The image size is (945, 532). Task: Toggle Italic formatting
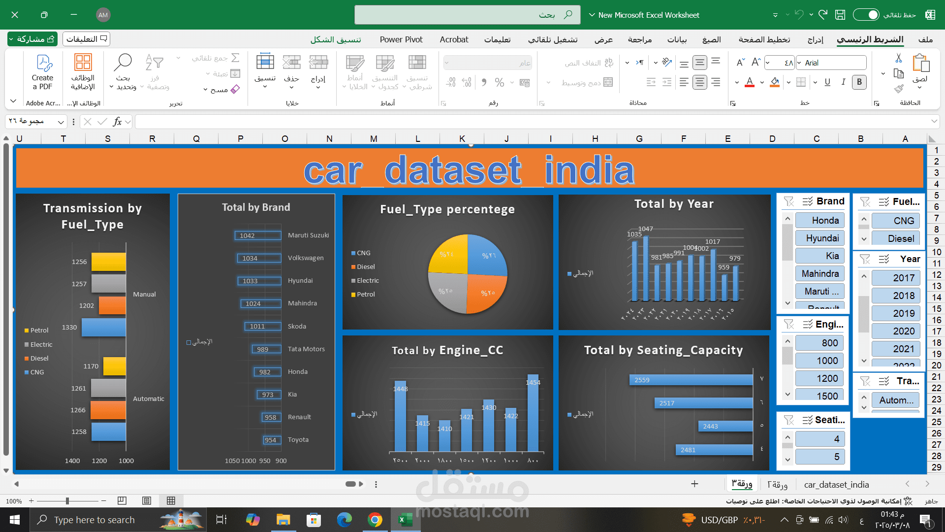pyautogui.click(x=844, y=82)
